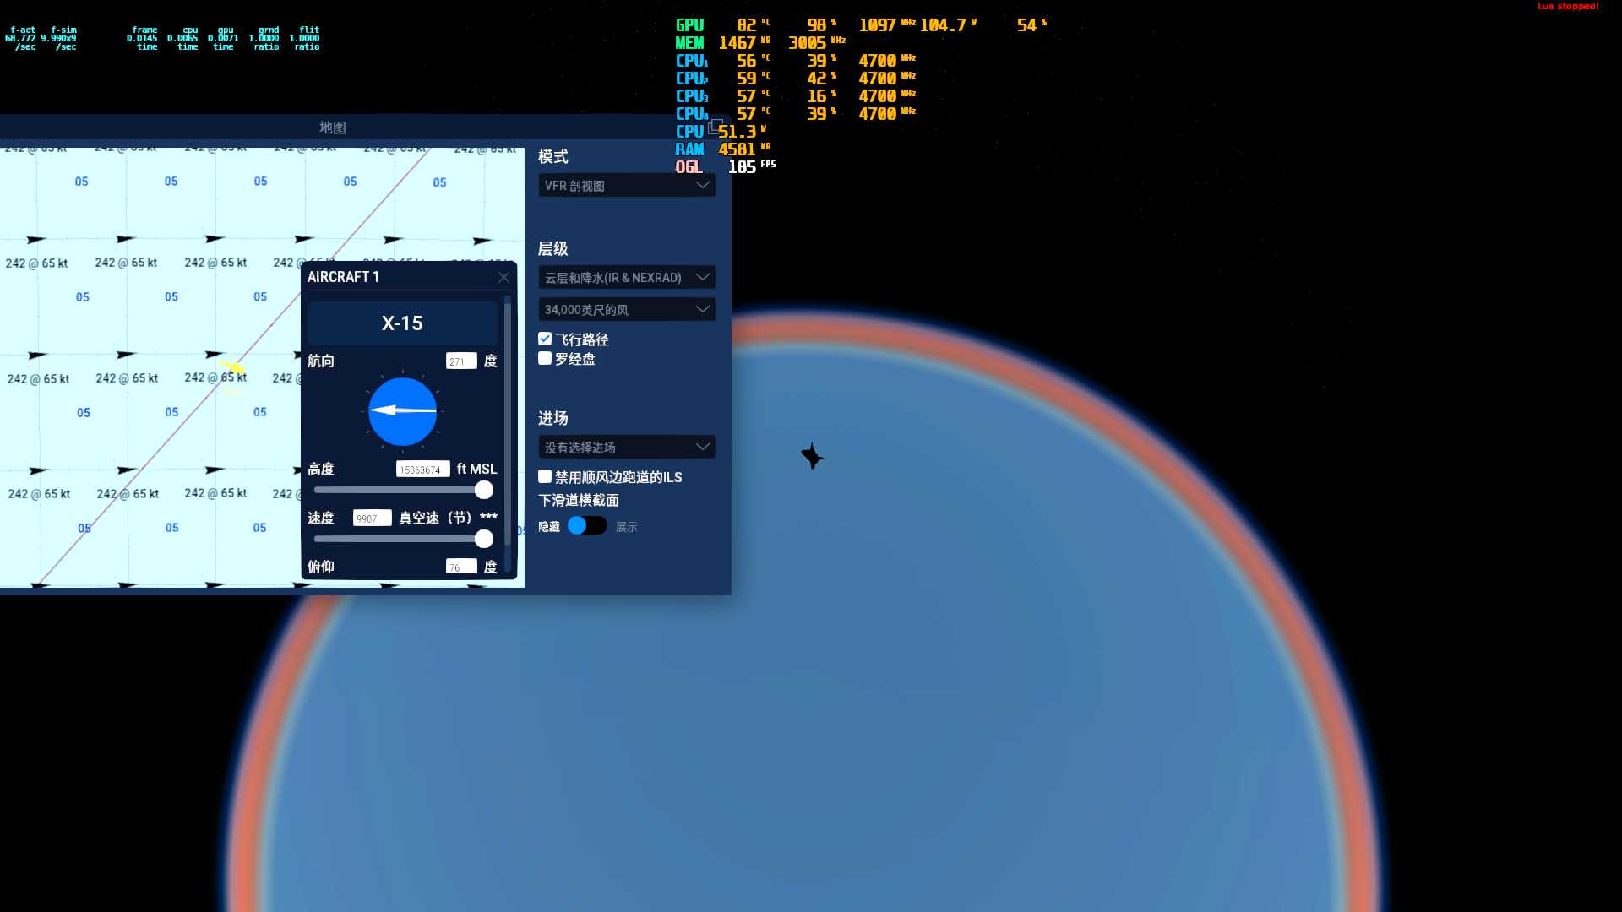Enable the 罗经盘 checkbox
The height and width of the screenshot is (912, 1622).
(x=545, y=358)
